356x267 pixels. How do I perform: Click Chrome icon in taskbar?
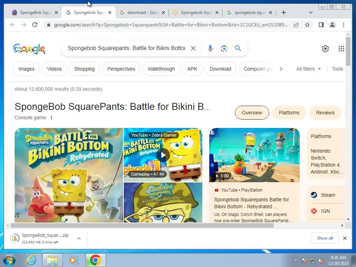tap(95, 260)
